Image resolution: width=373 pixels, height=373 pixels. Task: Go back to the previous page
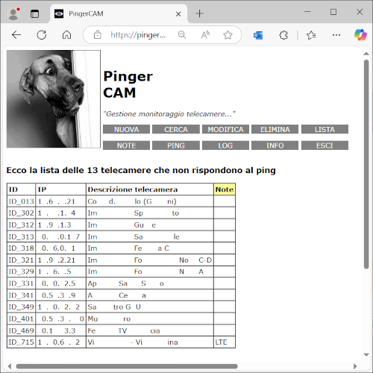[x=16, y=35]
